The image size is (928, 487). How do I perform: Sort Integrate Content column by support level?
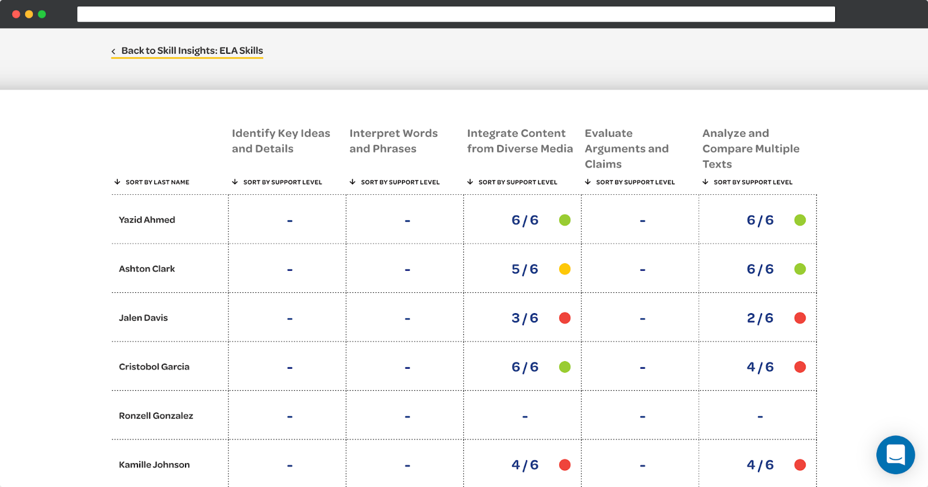[512, 182]
